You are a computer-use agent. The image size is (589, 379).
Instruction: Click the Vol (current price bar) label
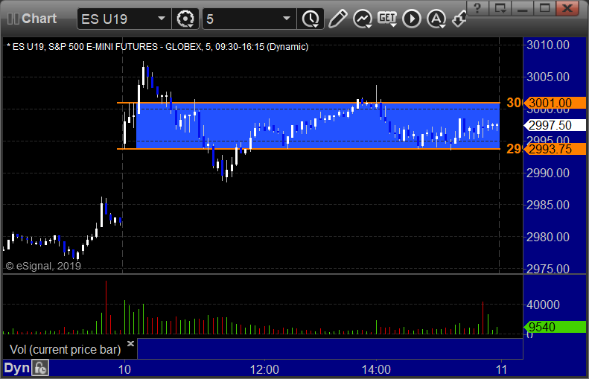[x=66, y=349]
